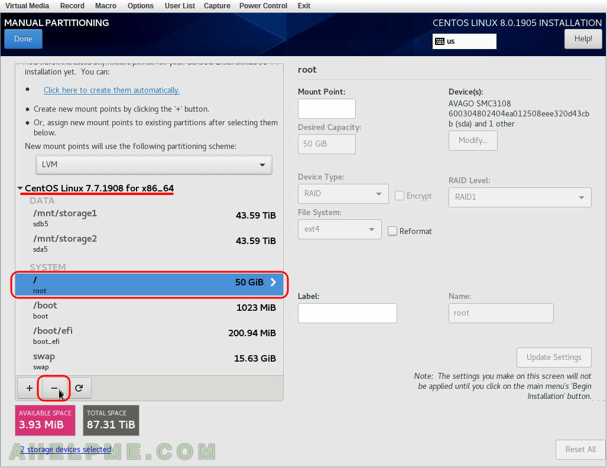Image resolution: width=607 pixels, height=468 pixels.
Task: Select the / root 50 GiB partition
Action: (x=150, y=284)
